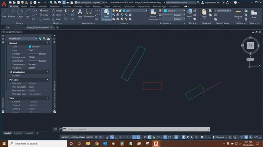Click the Quick Select icon in Properties palette
The width and height of the screenshot is (263, 147).
(48, 39)
